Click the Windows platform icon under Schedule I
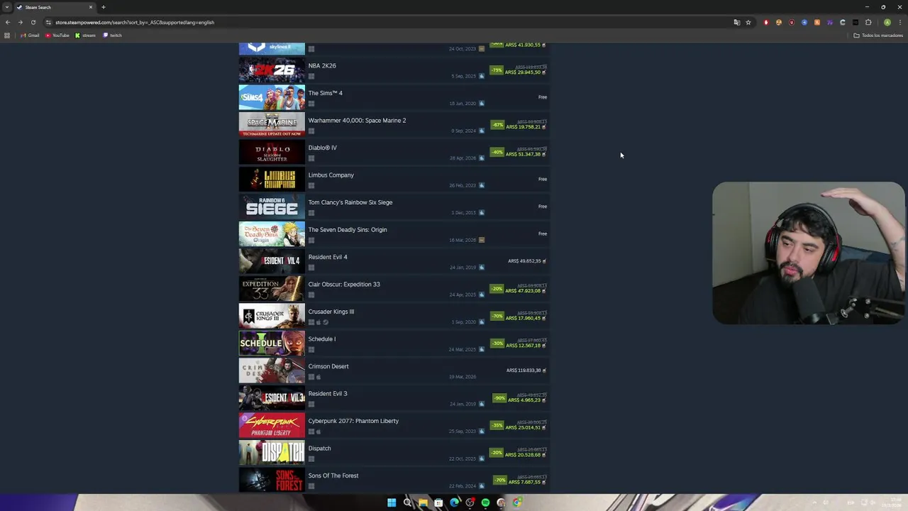The width and height of the screenshot is (908, 511). (311, 349)
